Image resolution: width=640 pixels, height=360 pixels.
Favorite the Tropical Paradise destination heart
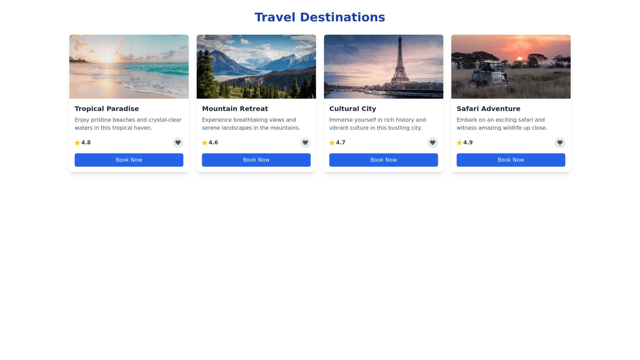tap(178, 143)
